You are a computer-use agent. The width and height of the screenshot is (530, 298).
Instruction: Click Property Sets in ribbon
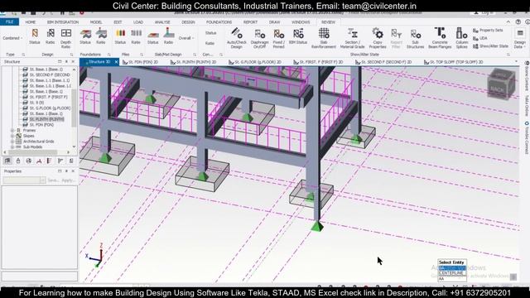(x=488, y=30)
